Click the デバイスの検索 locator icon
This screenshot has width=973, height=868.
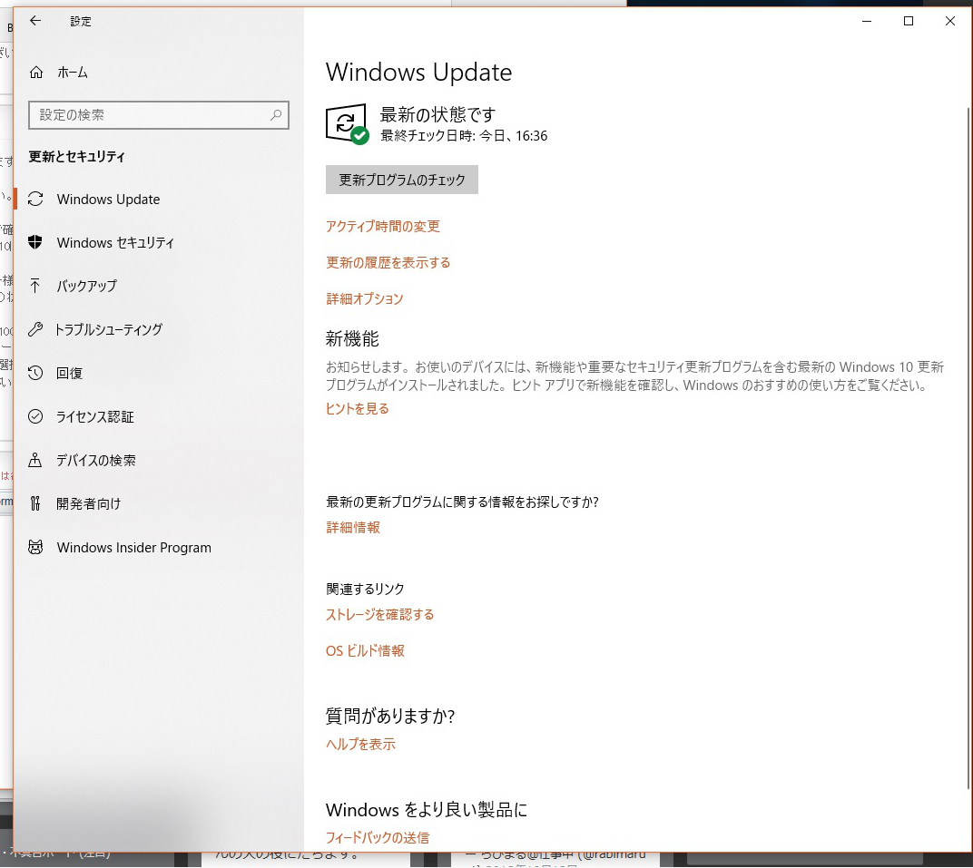35,460
